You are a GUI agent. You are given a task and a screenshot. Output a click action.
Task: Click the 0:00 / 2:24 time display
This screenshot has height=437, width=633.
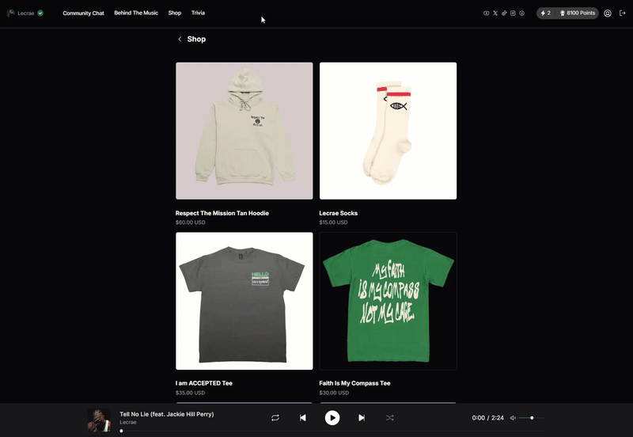487,418
